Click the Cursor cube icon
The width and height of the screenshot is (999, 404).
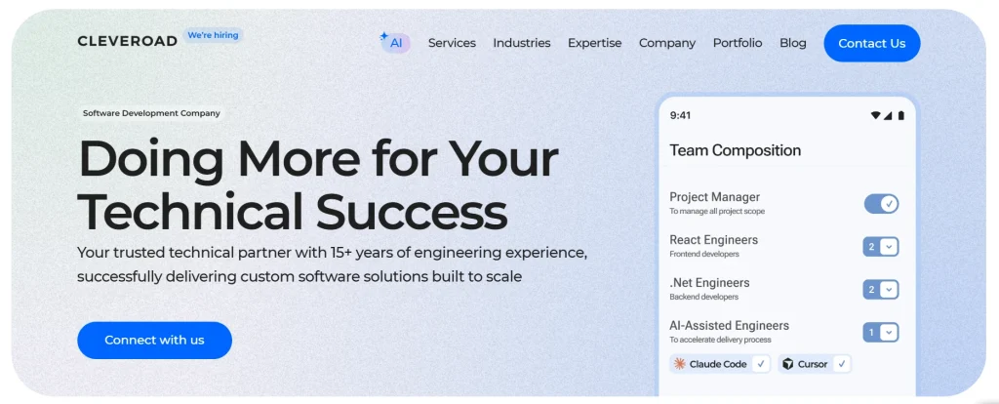point(788,364)
